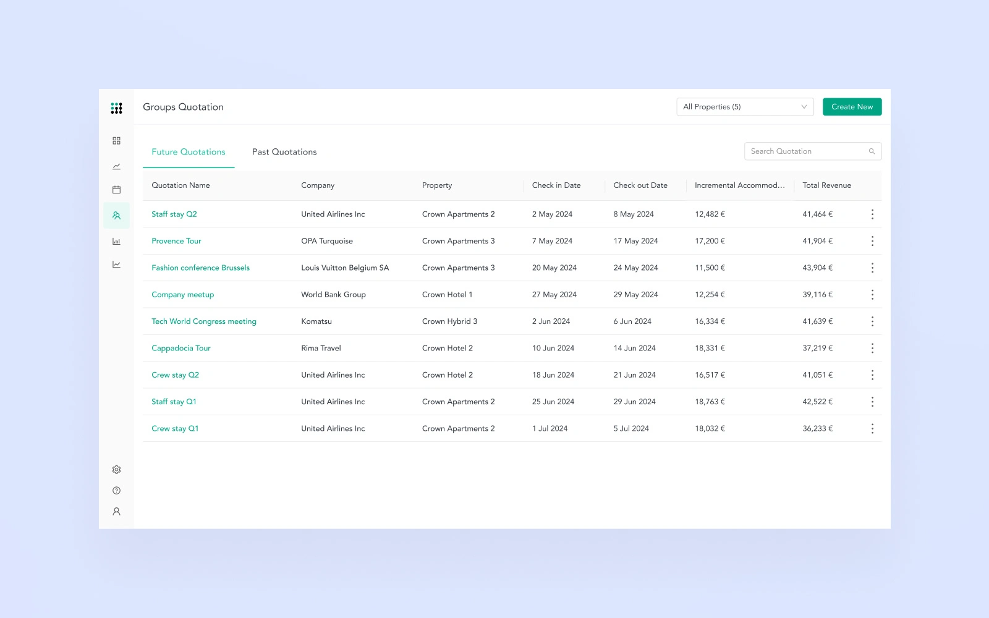The height and width of the screenshot is (618, 989).
Task: Open more options for Staff stay Q2
Action: point(872,214)
